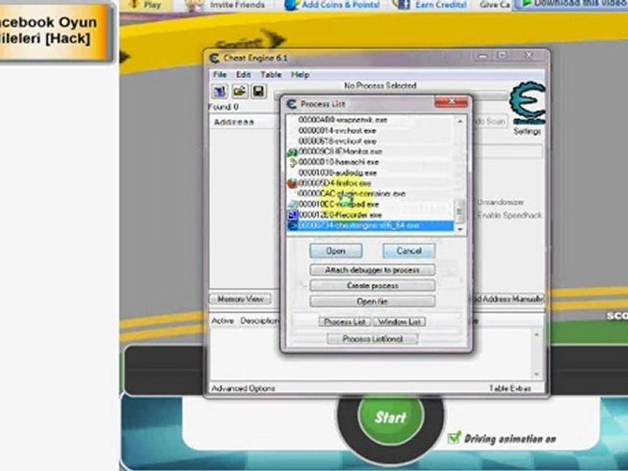Click the Memory View button
The width and height of the screenshot is (628, 471).
[240, 299]
